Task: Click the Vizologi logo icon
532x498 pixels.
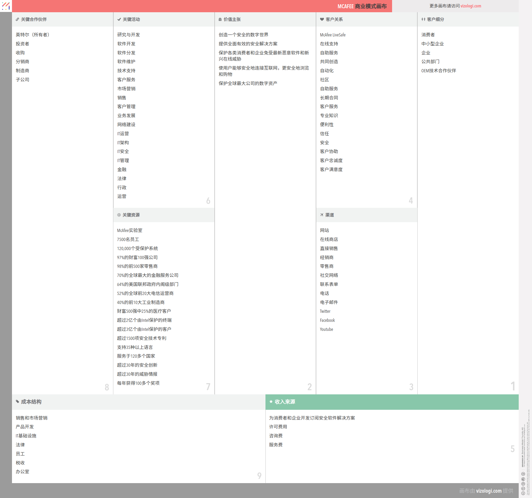Action: click(6, 6)
